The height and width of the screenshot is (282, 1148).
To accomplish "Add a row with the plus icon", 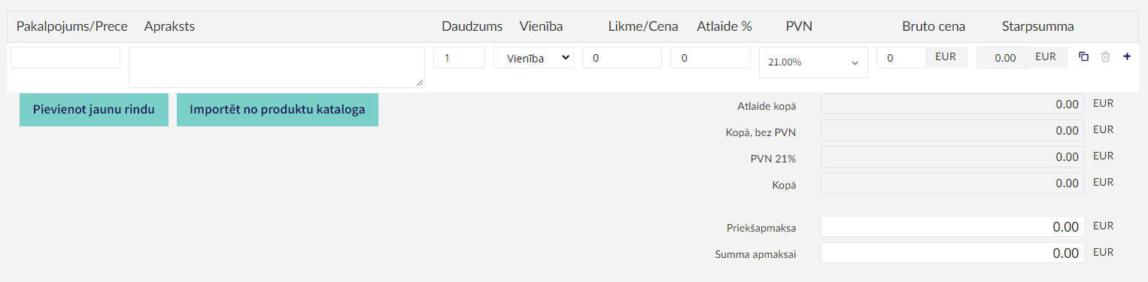I will click(1127, 57).
